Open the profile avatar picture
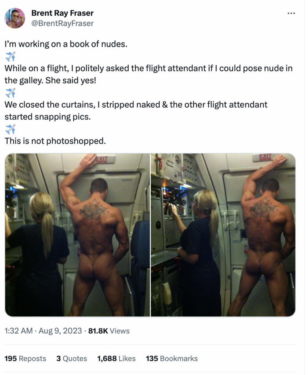 (15, 18)
